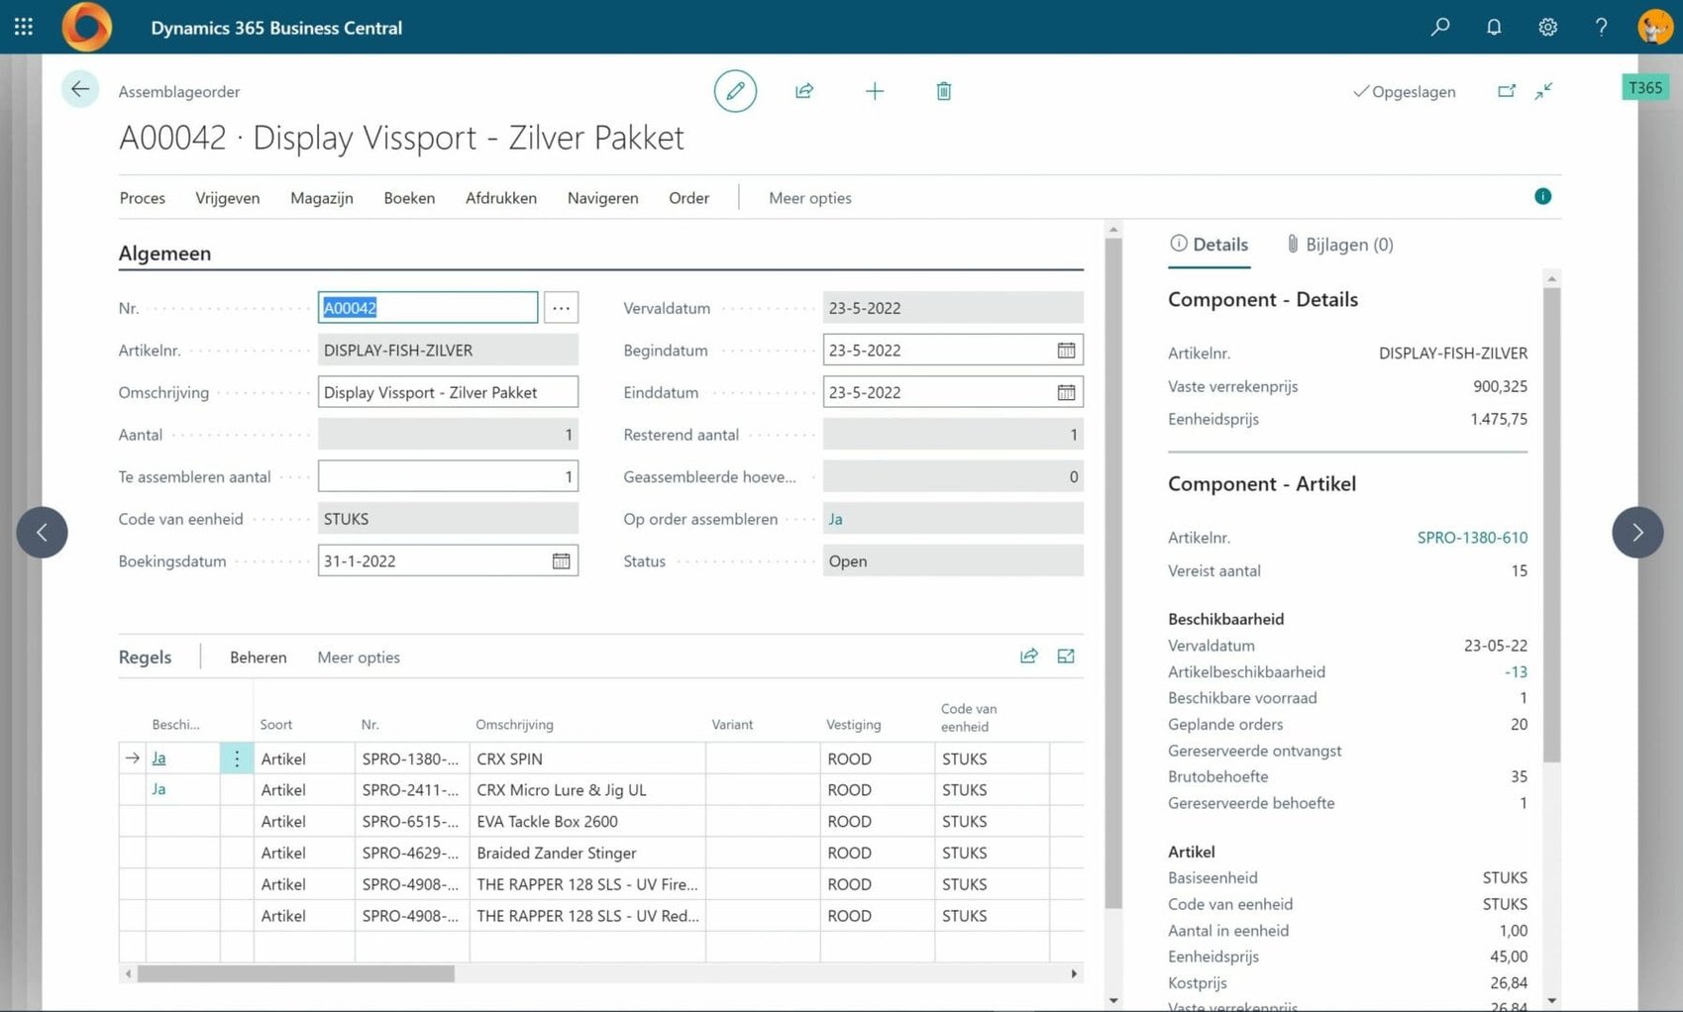
Task: Switch to the Bijlagen (0) tab
Action: (1339, 245)
